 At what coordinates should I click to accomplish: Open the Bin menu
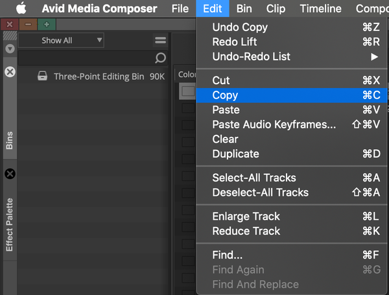tap(244, 9)
